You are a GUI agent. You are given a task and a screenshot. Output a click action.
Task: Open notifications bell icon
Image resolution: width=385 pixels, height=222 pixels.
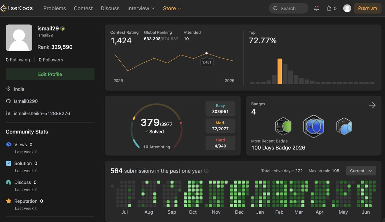[316, 8]
